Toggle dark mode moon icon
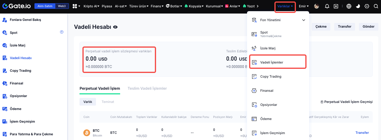This screenshot has width=381, height=140. (x=358, y=6)
